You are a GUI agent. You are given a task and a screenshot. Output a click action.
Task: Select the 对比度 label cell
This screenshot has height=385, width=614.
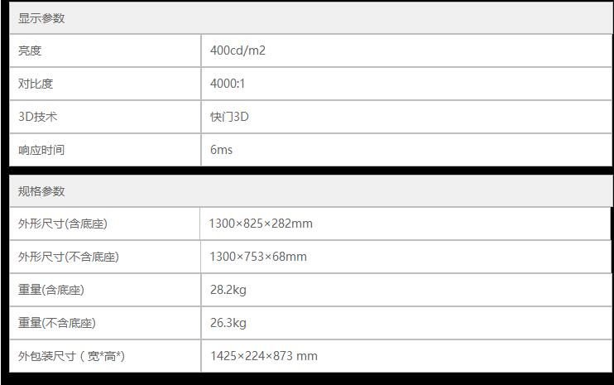pyautogui.click(x=36, y=84)
